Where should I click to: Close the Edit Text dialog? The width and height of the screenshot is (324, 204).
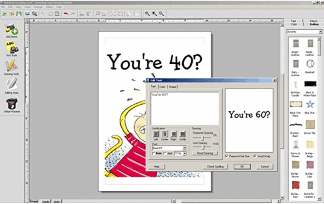(x=275, y=80)
